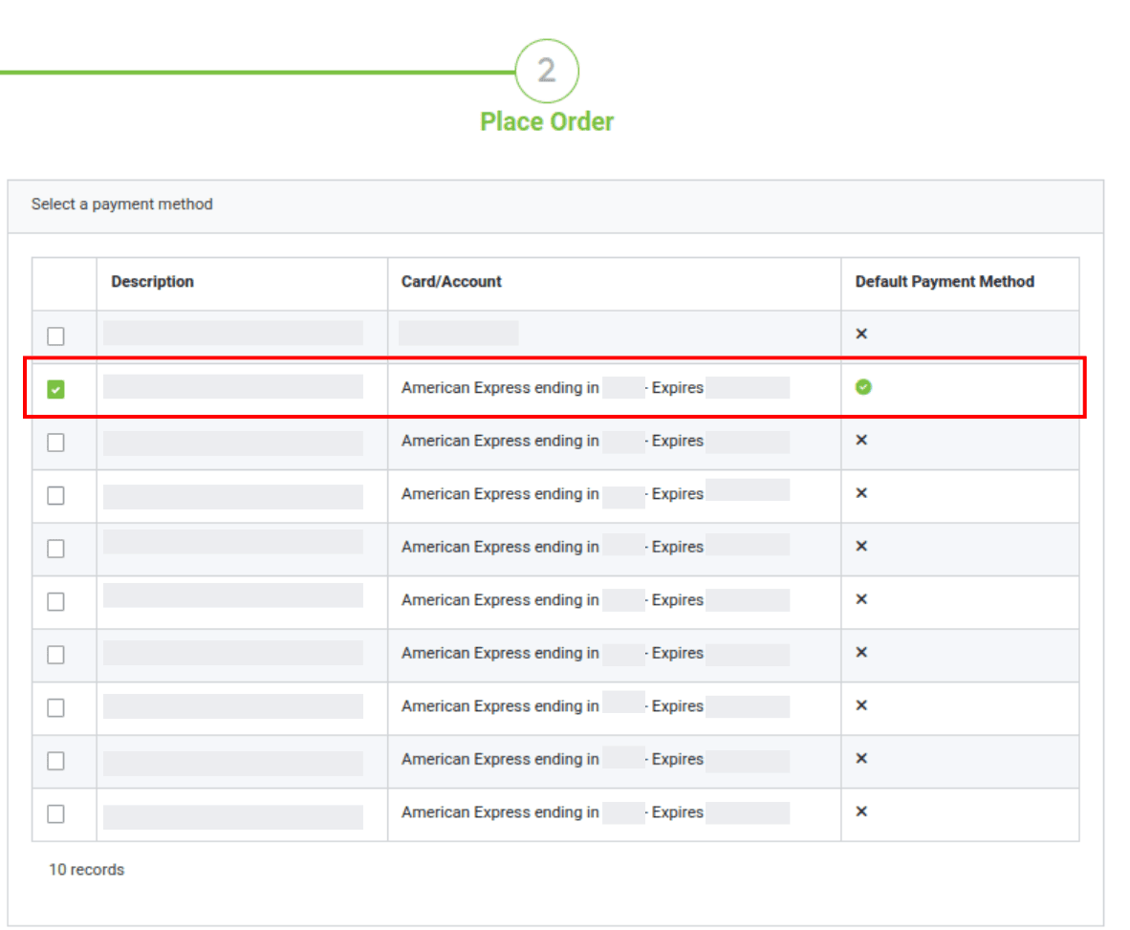The height and width of the screenshot is (930, 1130).
Task: Click the Card/Account column header
Action: click(x=451, y=282)
